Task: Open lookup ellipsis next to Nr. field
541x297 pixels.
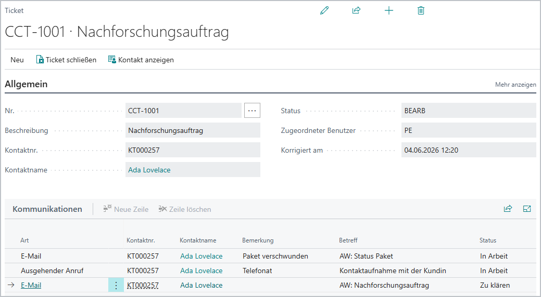Action: pos(252,111)
